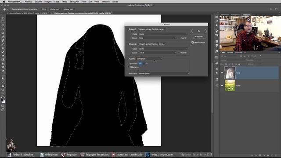
Task: Open Origen 1 Capa dropdown
Action: tap(163, 34)
